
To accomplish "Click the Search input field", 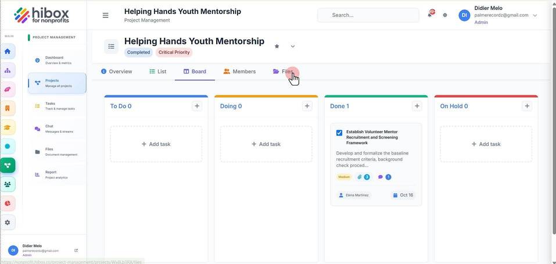I will pyautogui.click(x=368, y=15).
